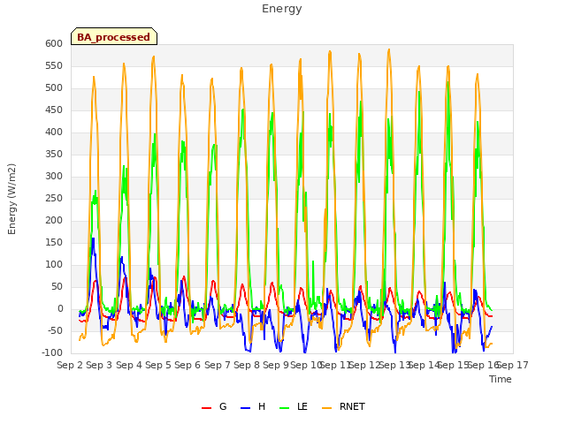Select the LE legend text
The height and width of the screenshot is (424, 566).
pyautogui.click(x=302, y=406)
